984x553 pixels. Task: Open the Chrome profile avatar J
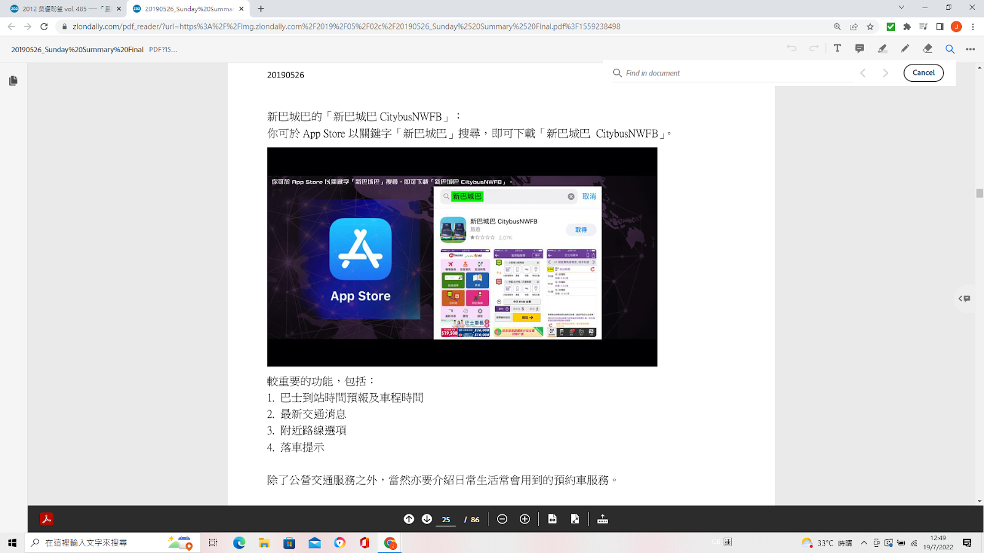coord(956,26)
